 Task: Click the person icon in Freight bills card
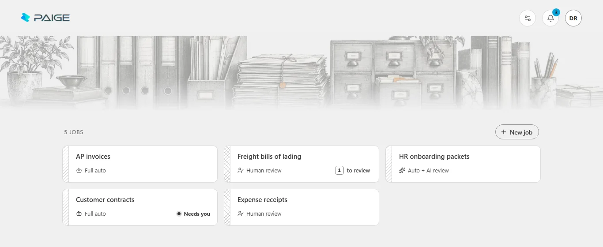[x=241, y=170]
